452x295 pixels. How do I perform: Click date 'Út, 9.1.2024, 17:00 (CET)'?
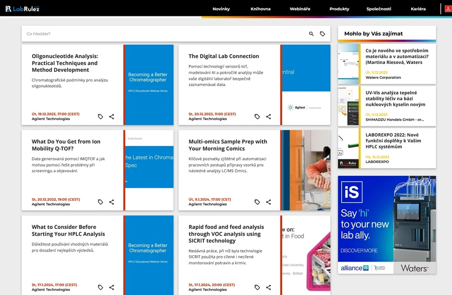[x=210, y=200]
